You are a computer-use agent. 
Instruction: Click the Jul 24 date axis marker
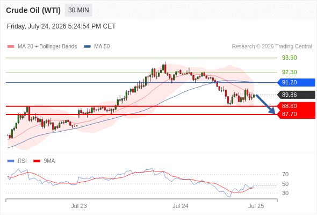(x=181, y=206)
